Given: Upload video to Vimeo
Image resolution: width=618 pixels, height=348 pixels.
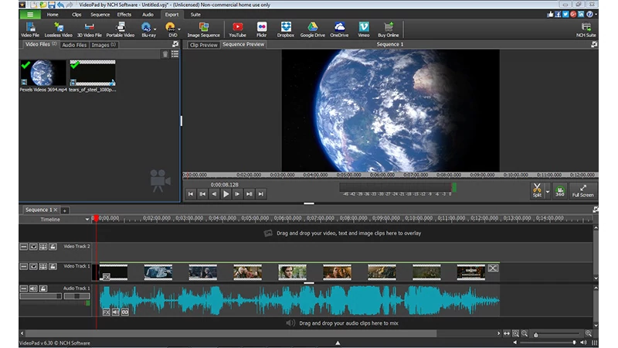Looking at the screenshot, I should pos(364,29).
